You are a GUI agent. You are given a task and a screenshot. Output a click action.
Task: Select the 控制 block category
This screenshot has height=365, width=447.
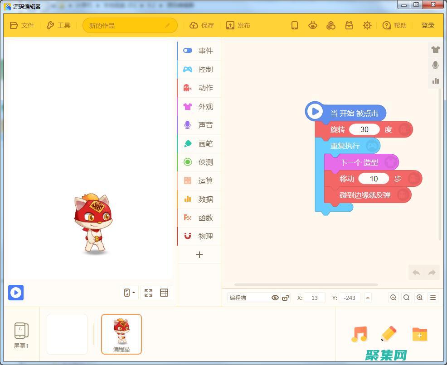199,69
